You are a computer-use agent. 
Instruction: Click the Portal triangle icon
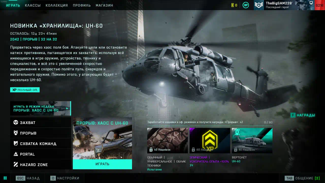tap(16, 154)
